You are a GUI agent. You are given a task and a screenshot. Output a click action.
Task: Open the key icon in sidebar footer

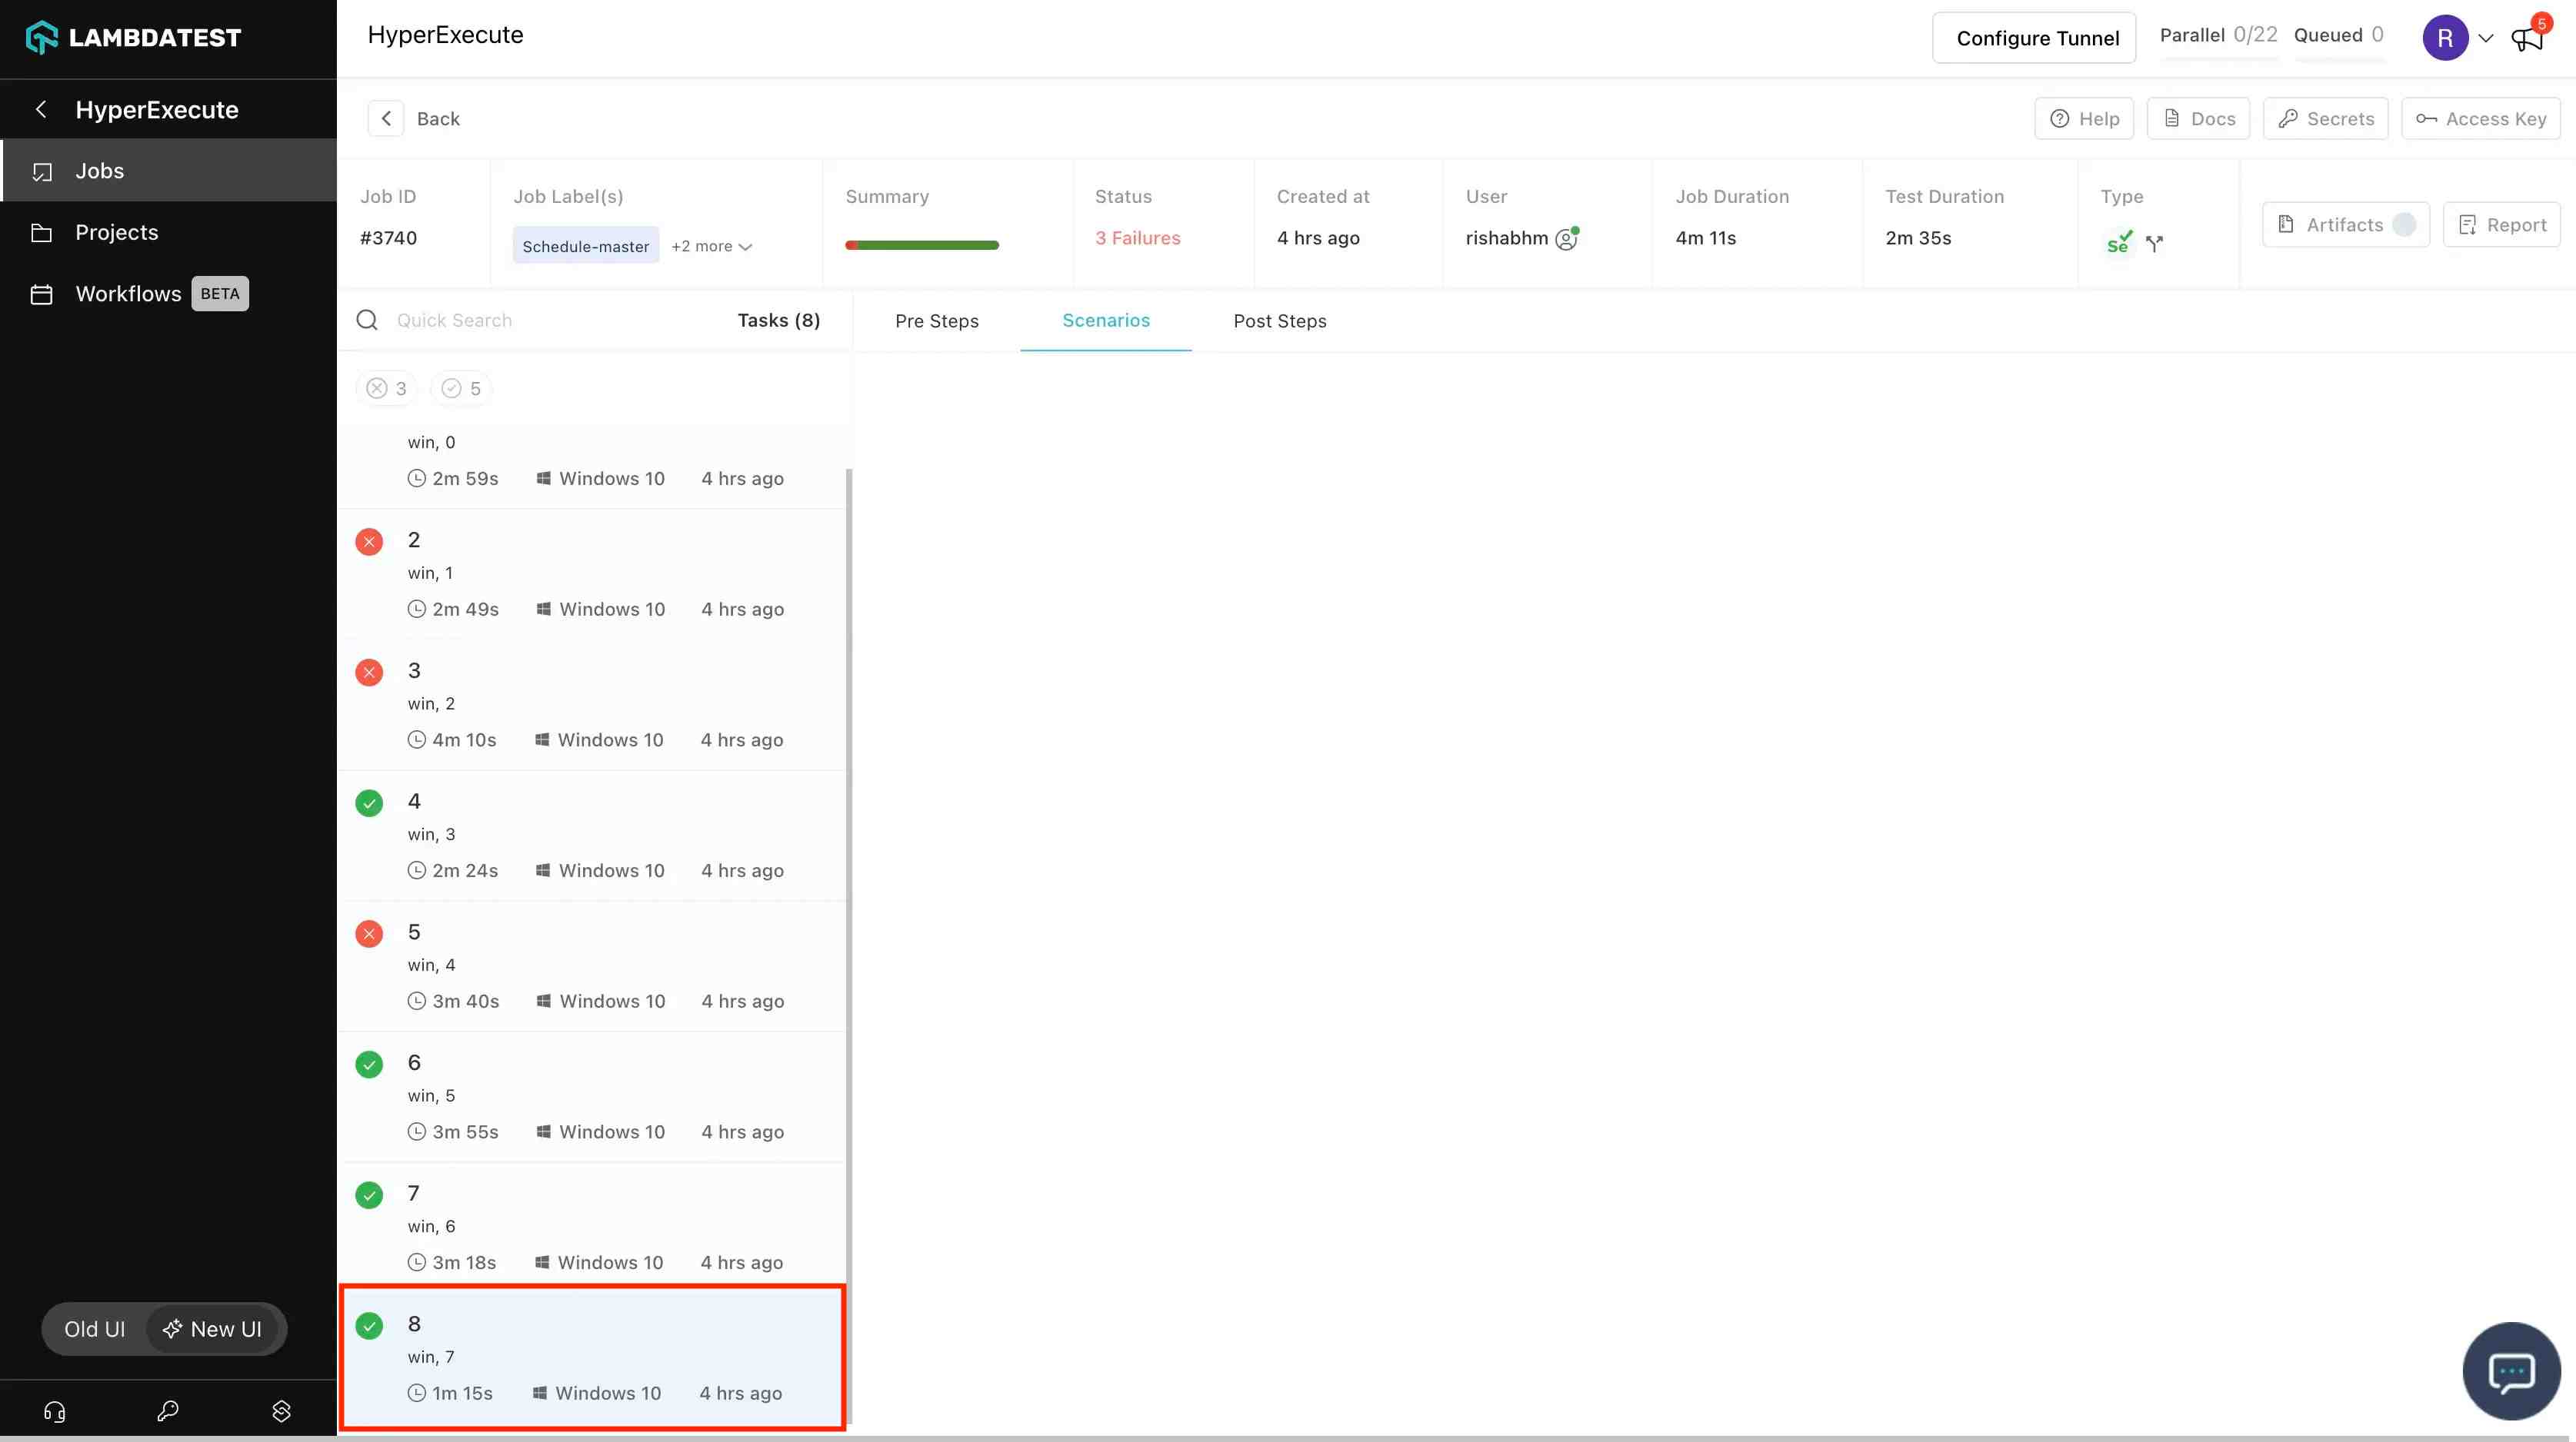click(168, 1411)
